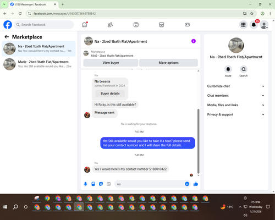The width and height of the screenshot is (275, 220).
Task: Click the Mute bell in the chat panel
Action: [228, 69]
